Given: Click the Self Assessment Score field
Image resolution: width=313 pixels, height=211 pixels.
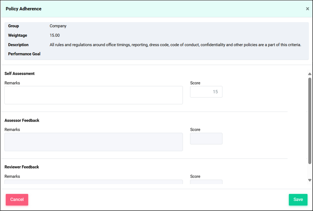Looking at the screenshot, I should point(206,92).
